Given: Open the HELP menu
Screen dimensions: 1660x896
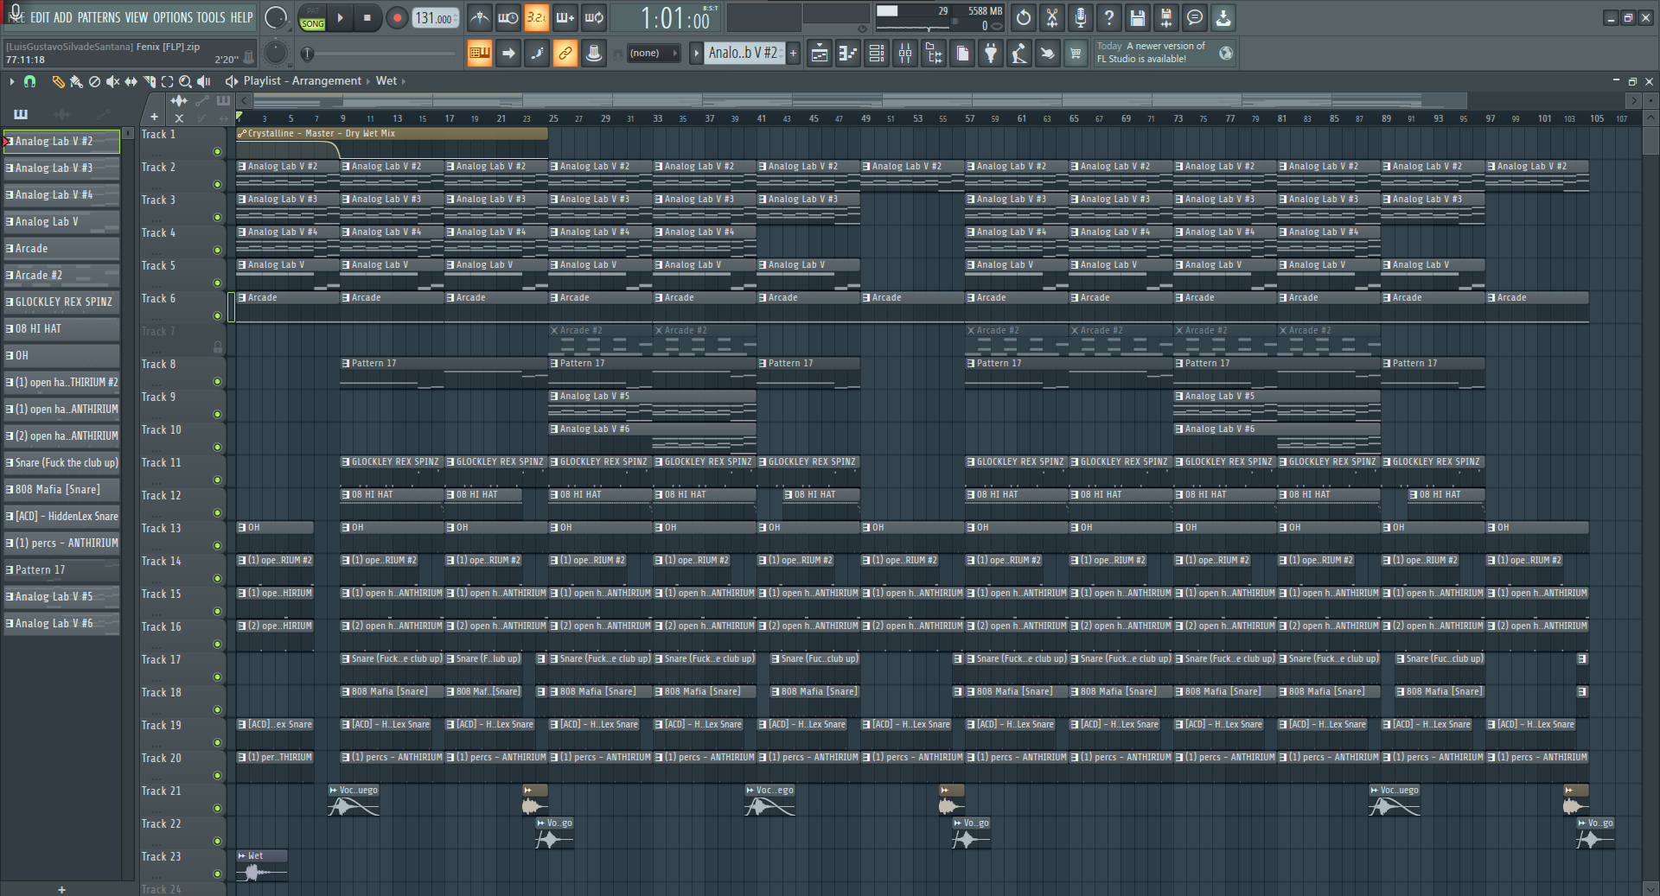Looking at the screenshot, I should click(x=241, y=17).
